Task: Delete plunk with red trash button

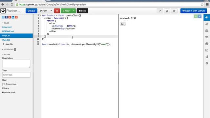Action: click(x=57, y=11)
